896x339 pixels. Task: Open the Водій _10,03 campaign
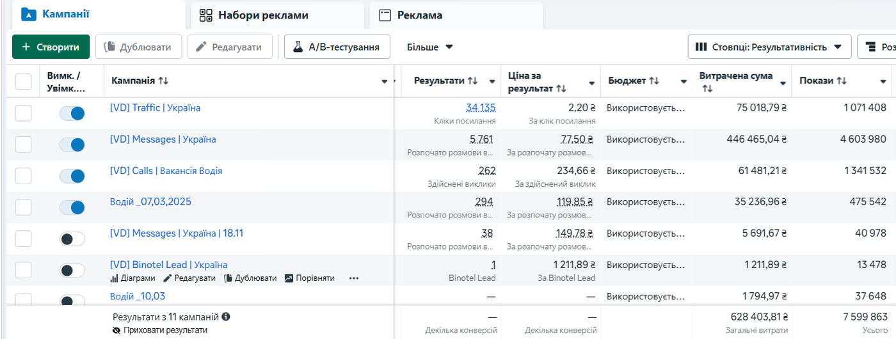[x=138, y=296]
